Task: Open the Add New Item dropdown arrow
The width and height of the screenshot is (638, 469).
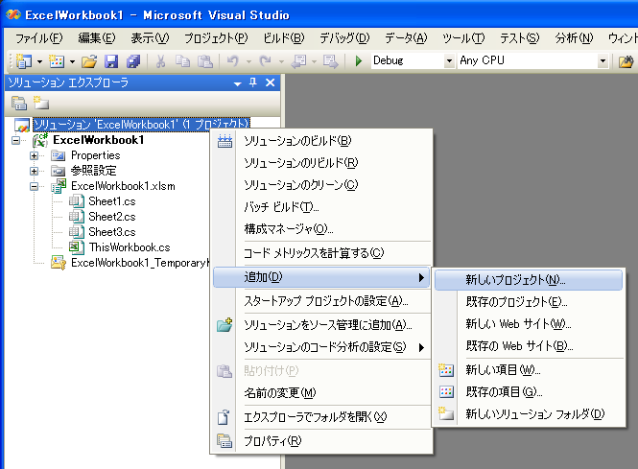Action: coord(72,61)
